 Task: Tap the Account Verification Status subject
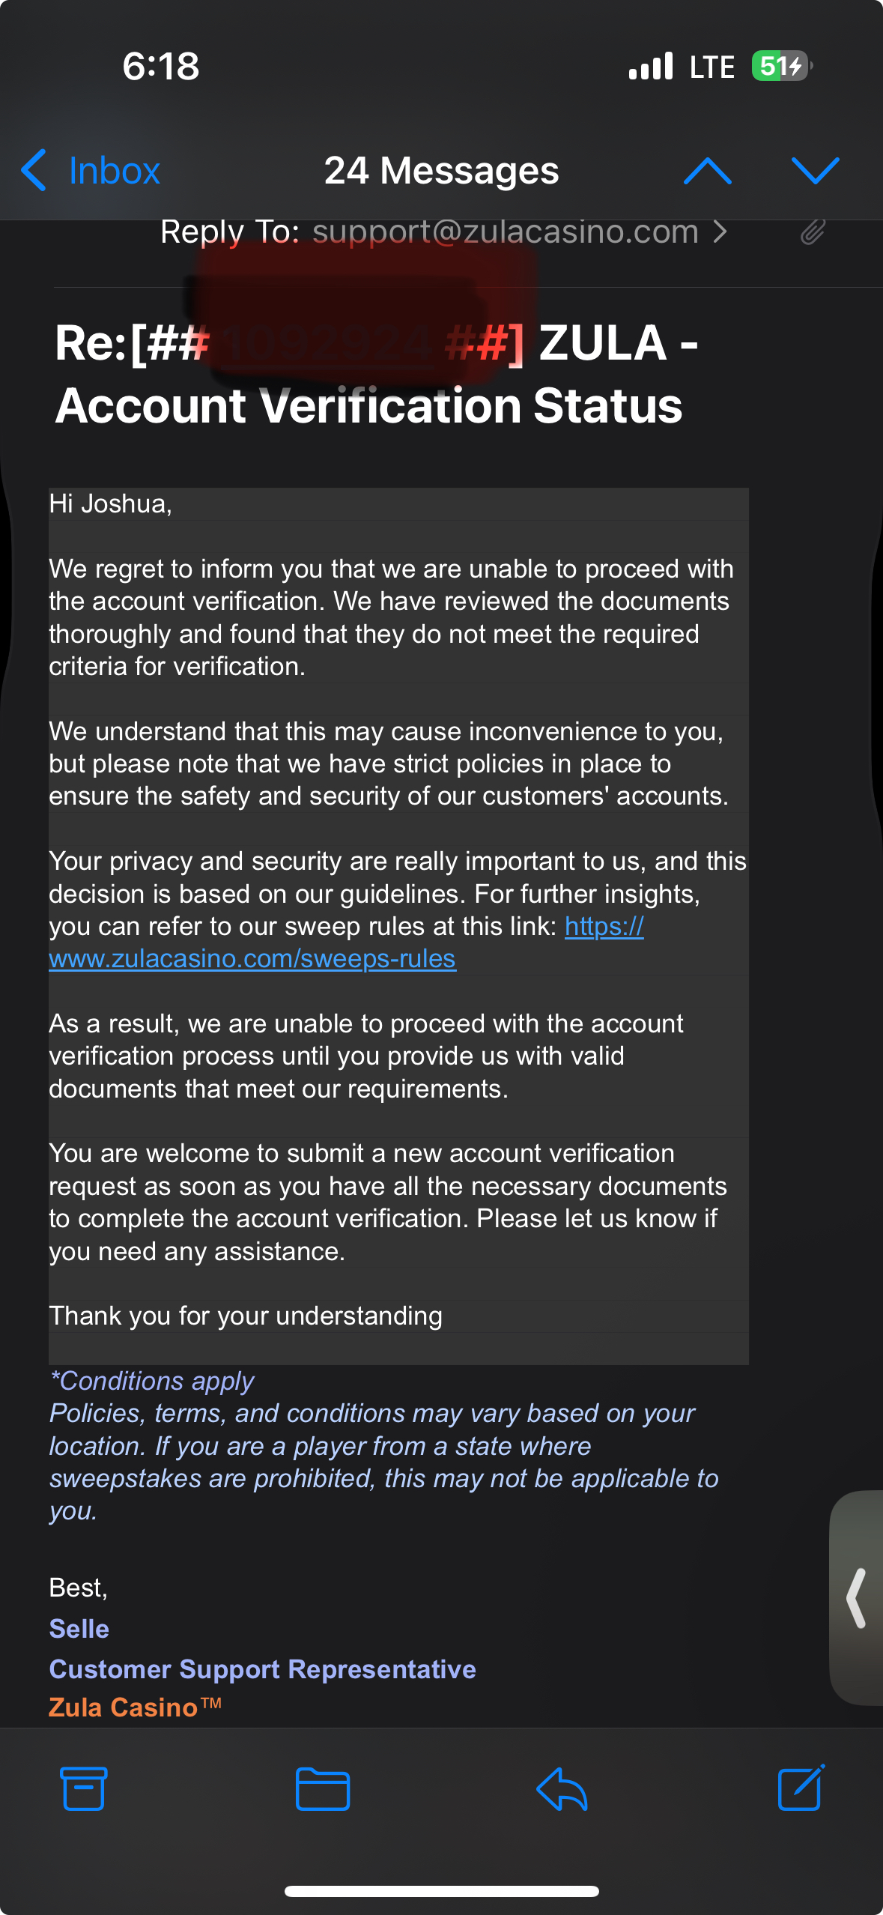[368, 405]
